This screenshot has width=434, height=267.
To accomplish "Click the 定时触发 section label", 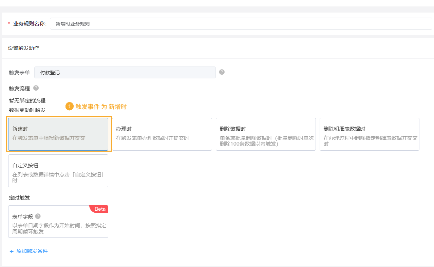I will click(x=19, y=198).
